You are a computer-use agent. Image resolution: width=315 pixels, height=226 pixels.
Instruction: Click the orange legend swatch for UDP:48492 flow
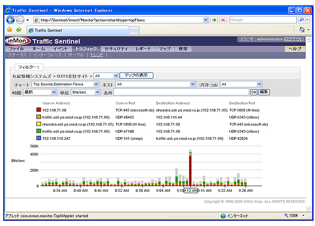(x=38, y=117)
